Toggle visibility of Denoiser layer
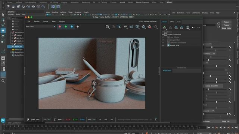 pyautogui.click(x=163, y=43)
